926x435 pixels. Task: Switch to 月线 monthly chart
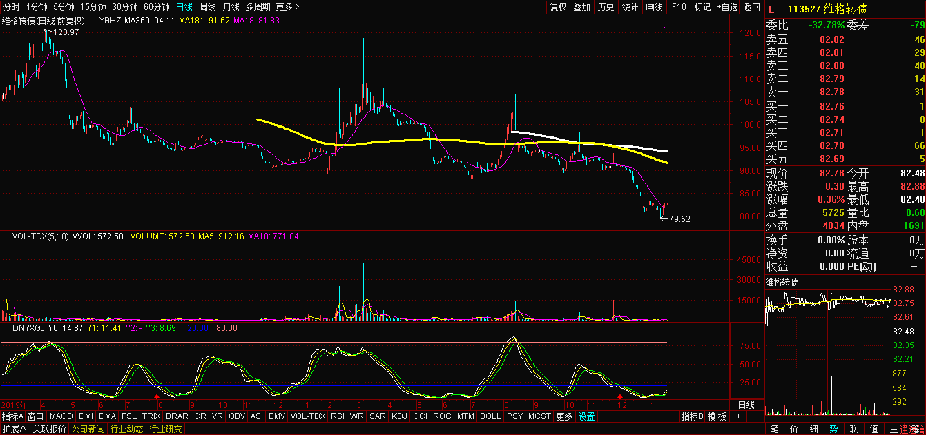click(x=231, y=7)
